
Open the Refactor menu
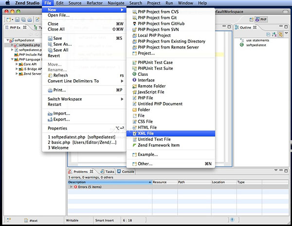click(94, 3)
